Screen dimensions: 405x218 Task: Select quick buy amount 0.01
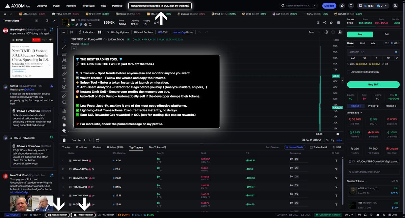[x=353, y=58]
